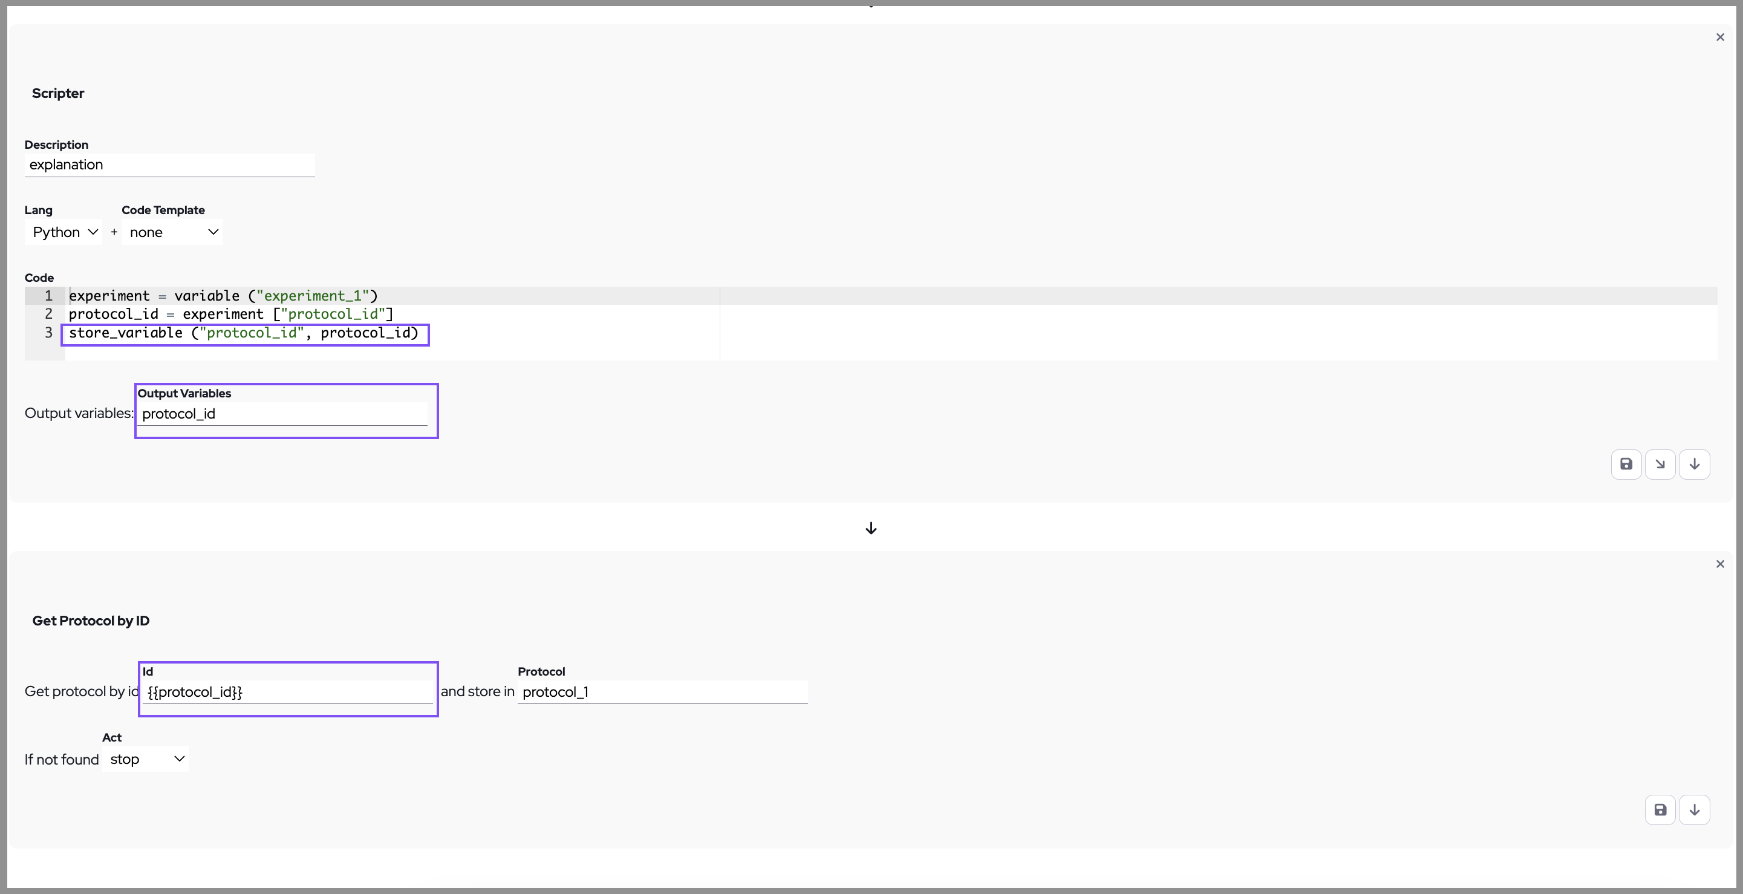Click the second code line assigning protocol_id

(x=231, y=314)
